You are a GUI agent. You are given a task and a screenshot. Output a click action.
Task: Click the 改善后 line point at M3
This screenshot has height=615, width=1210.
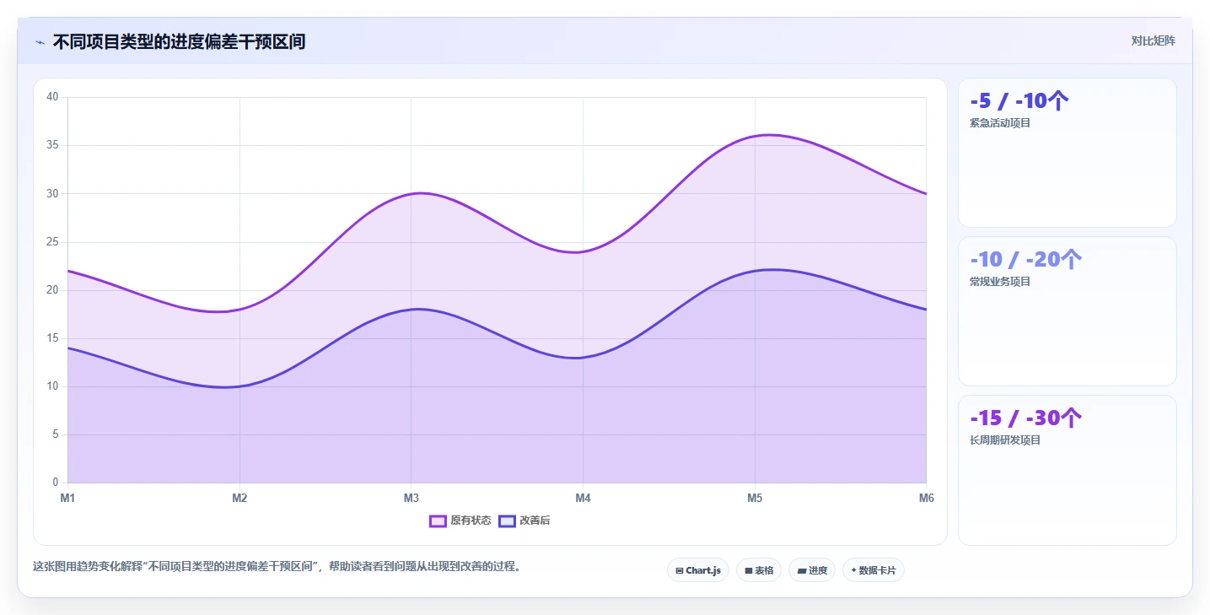click(x=411, y=310)
